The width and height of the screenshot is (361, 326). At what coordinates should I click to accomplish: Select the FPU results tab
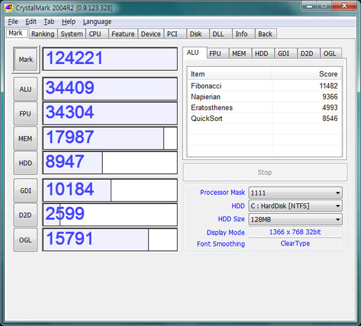click(215, 54)
